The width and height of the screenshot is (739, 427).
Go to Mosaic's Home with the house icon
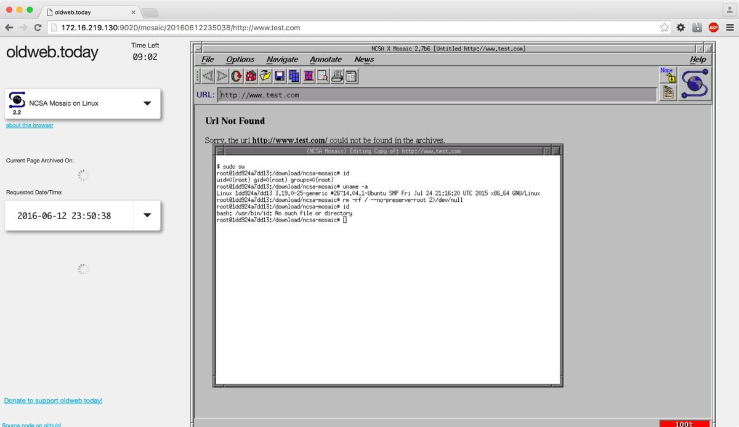click(x=251, y=76)
